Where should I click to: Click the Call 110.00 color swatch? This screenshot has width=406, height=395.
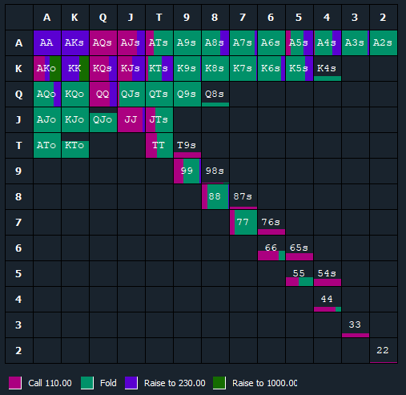(x=15, y=383)
